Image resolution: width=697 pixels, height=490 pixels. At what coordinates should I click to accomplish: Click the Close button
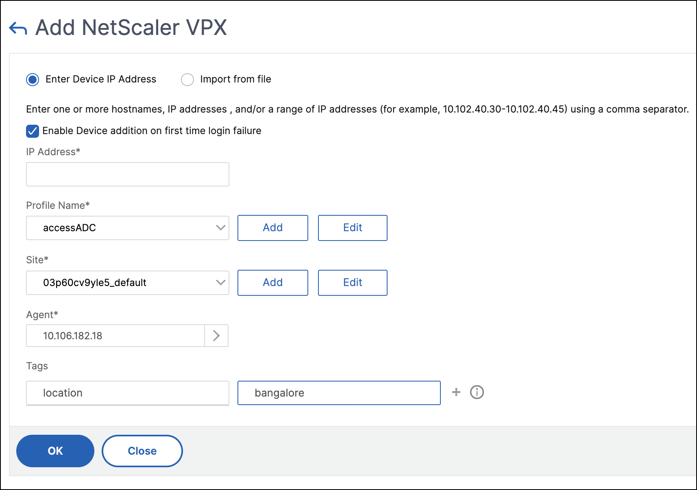[142, 451]
